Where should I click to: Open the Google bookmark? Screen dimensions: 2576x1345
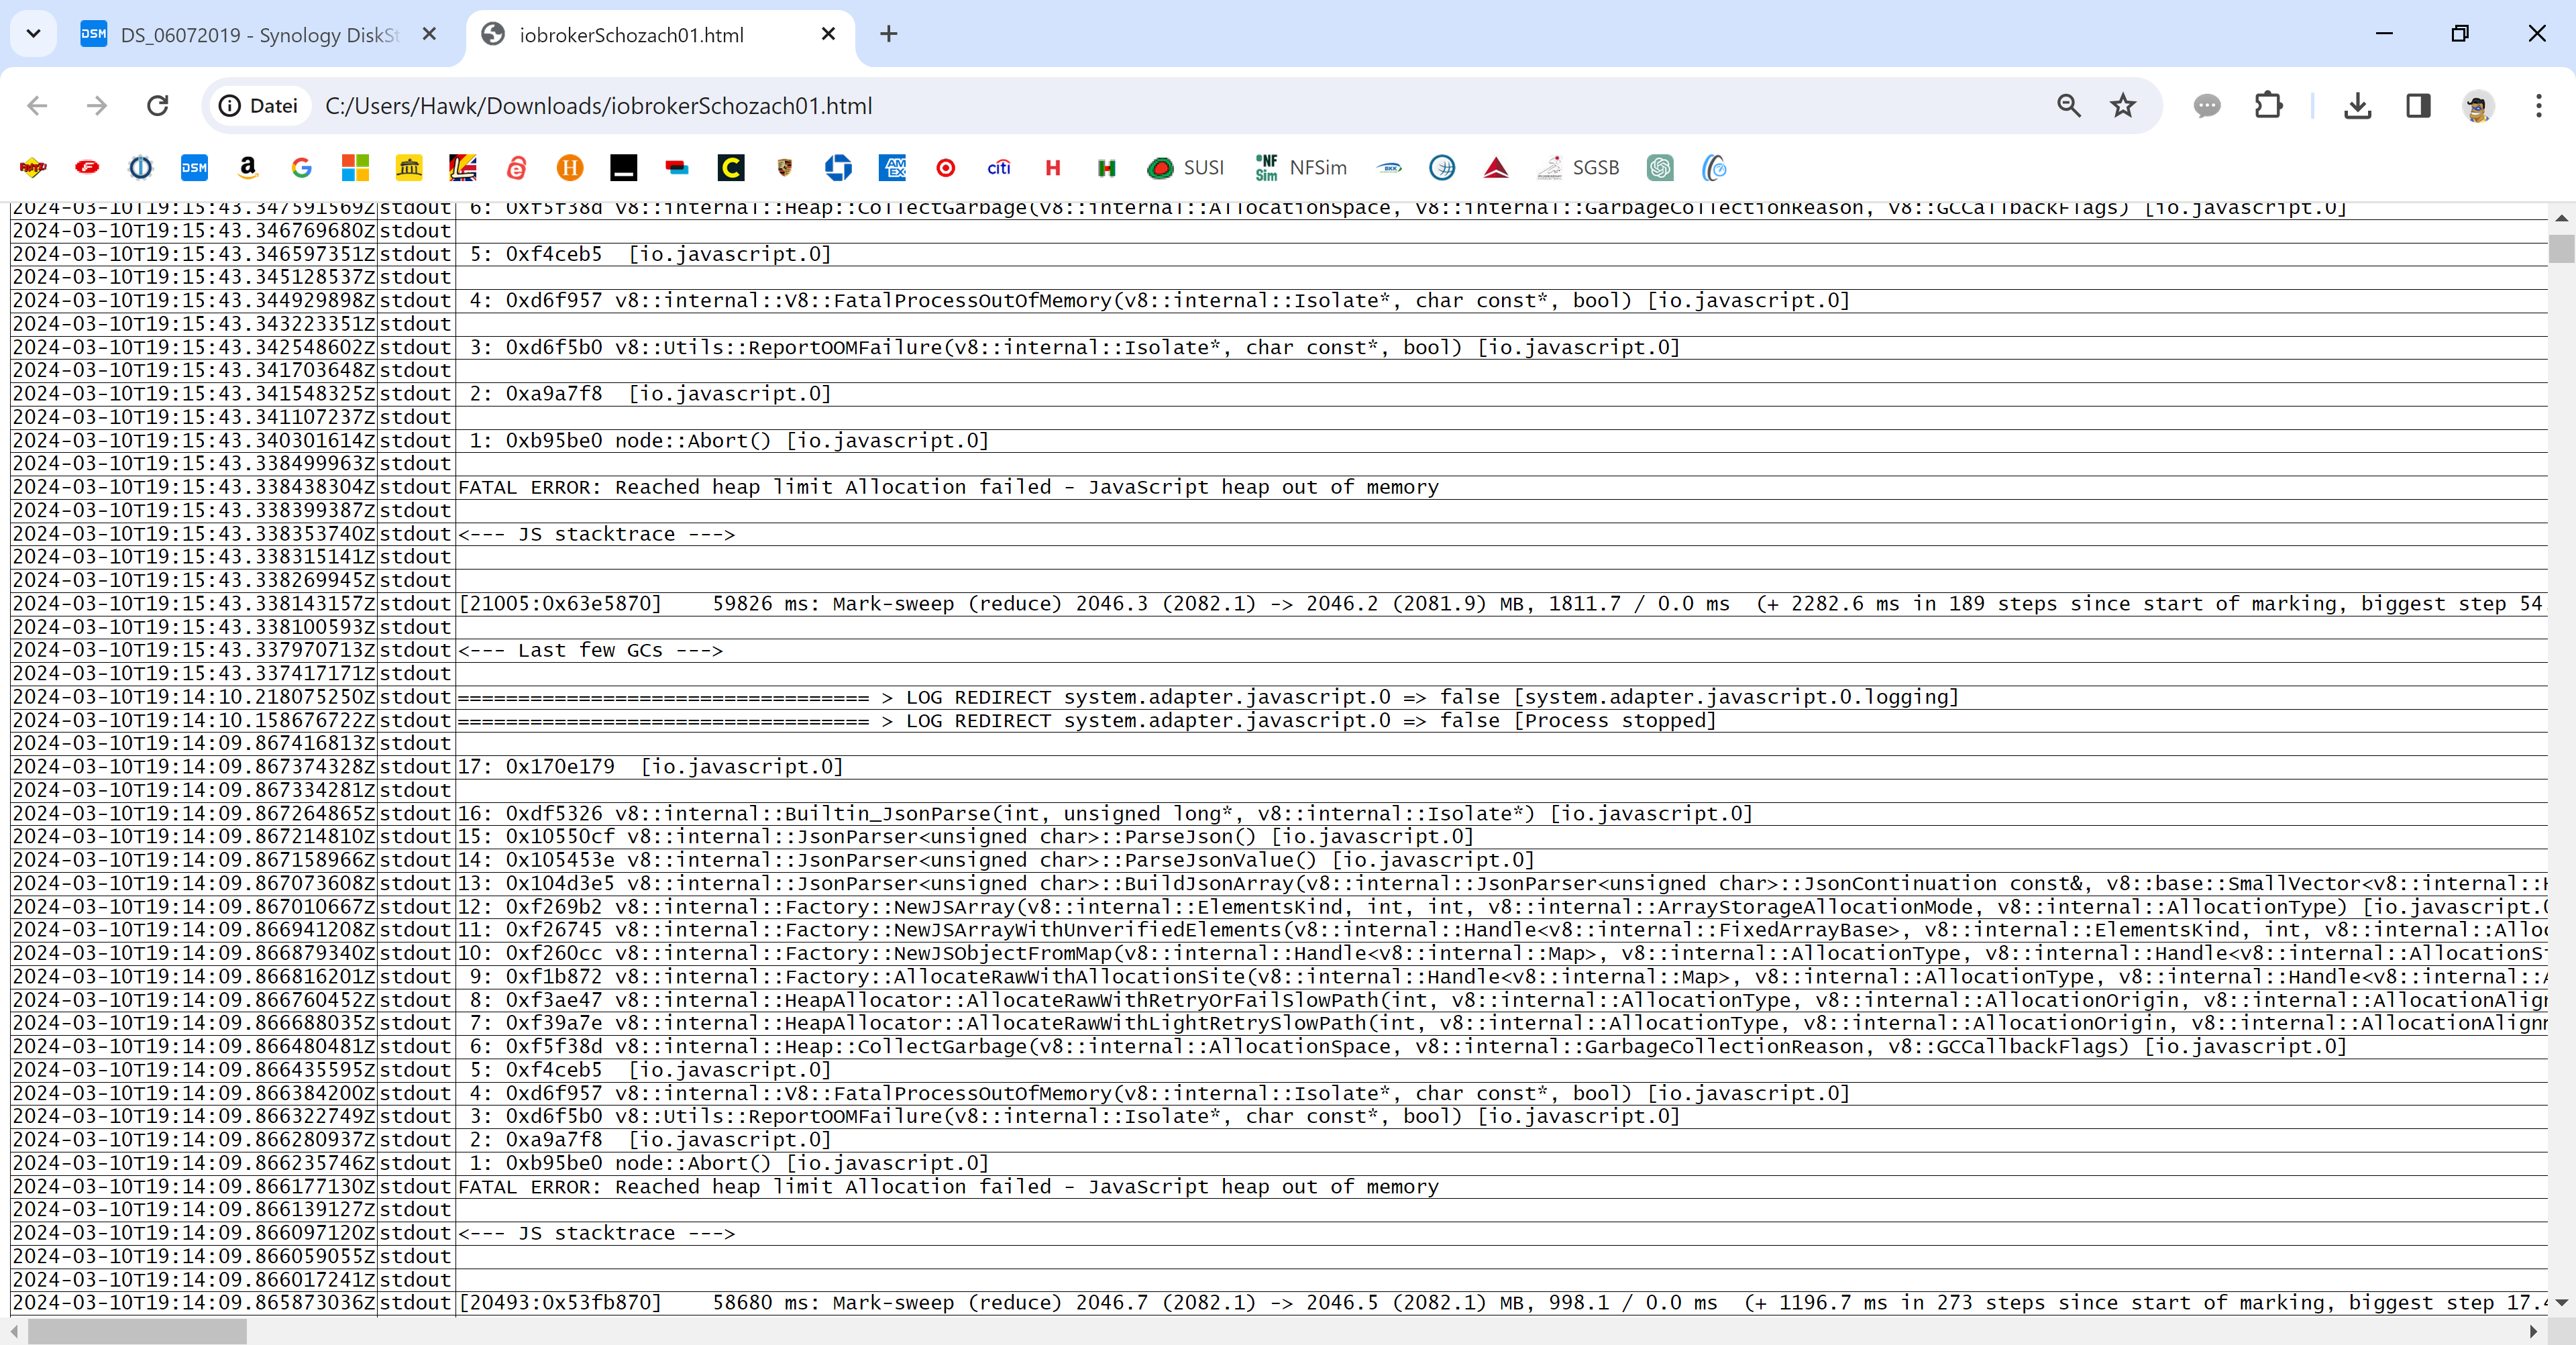(302, 168)
